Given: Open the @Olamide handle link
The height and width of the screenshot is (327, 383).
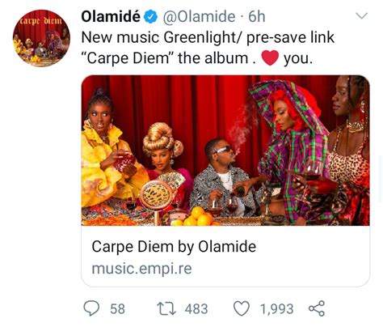Looking at the screenshot, I should point(200,17).
